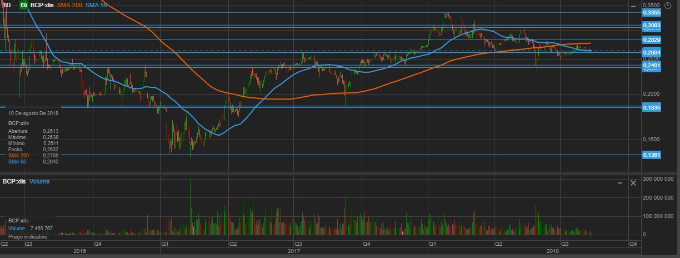Open the SMA 50 indicator settings
The image size is (680, 258).
(x=97, y=5)
